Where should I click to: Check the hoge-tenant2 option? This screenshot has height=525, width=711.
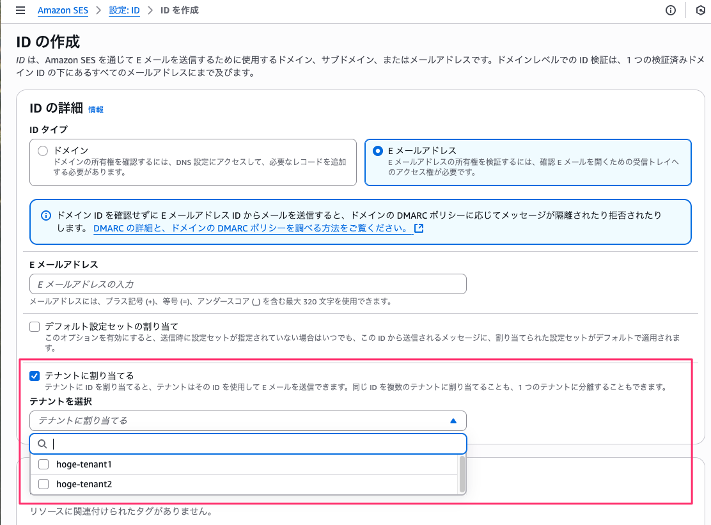43,484
